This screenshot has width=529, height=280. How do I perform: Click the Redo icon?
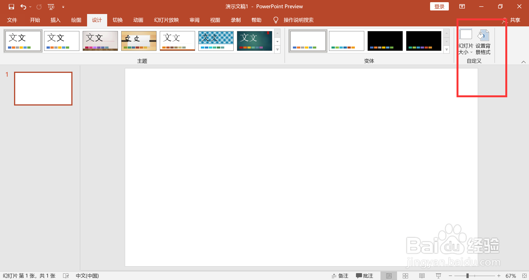39,7
